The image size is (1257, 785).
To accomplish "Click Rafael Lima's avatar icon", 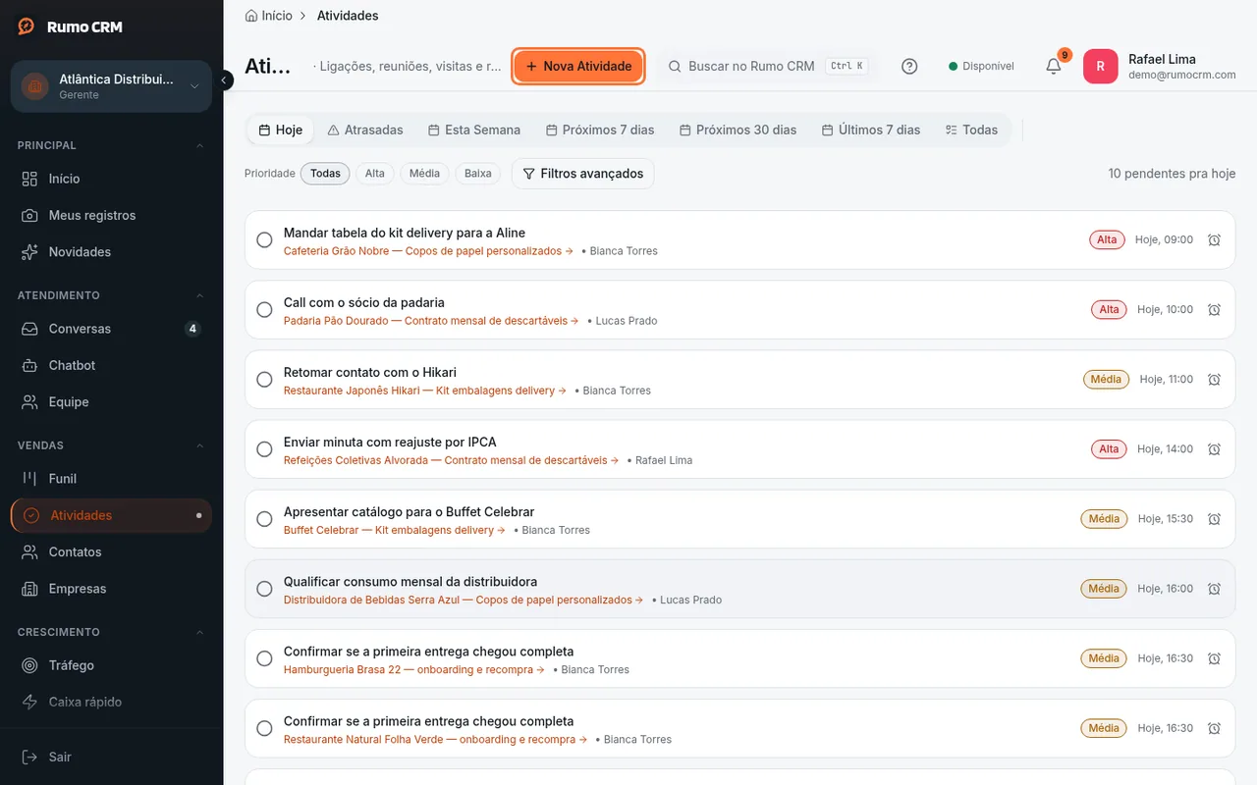I will point(1100,67).
